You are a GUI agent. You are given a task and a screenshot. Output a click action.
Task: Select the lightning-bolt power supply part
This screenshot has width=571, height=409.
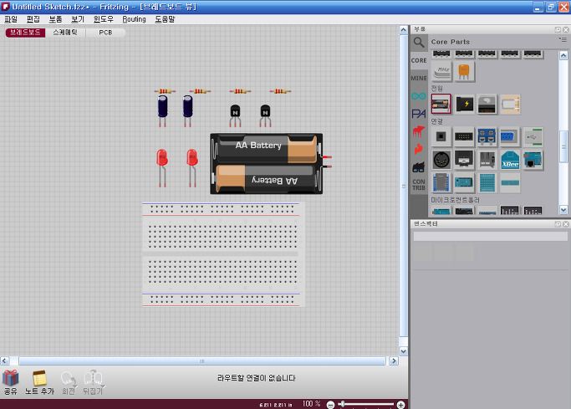coord(465,105)
